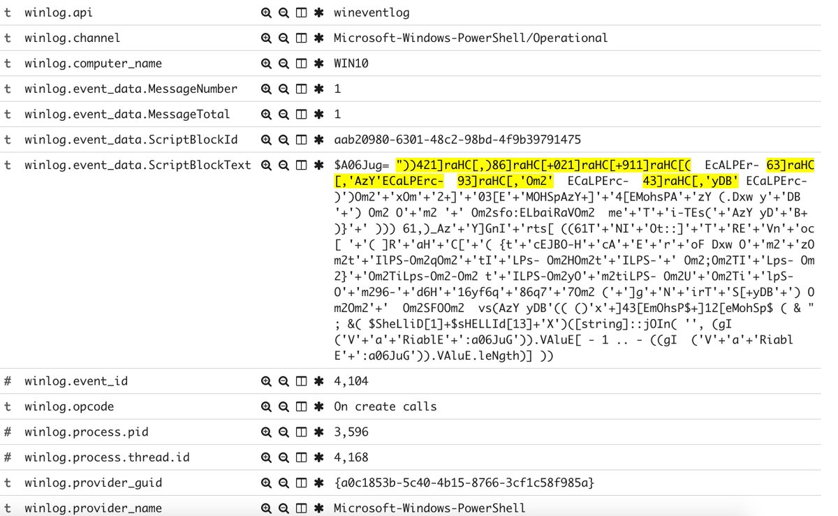Image resolution: width=838 pixels, height=516 pixels.
Task: Filter for the ScriptBlockText value
Action: 266,165
